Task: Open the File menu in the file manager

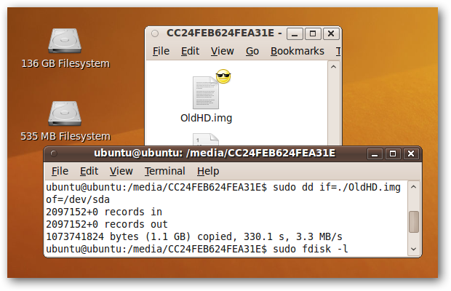Action: (161, 51)
